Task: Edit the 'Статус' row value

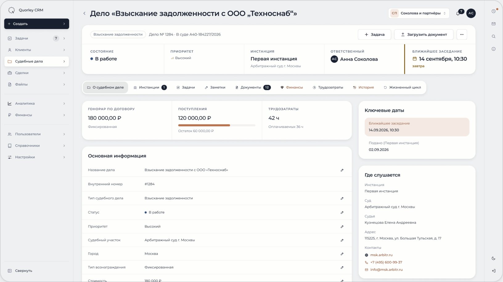Action: (342, 212)
